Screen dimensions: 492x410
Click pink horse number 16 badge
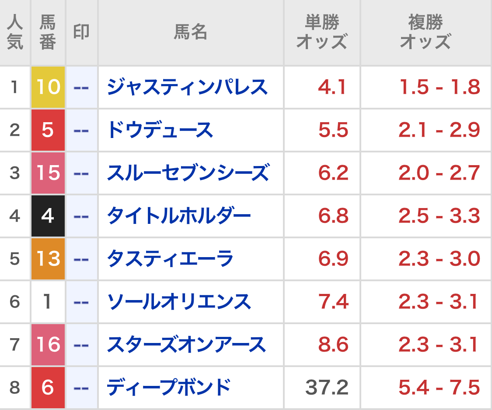[x=48, y=345]
